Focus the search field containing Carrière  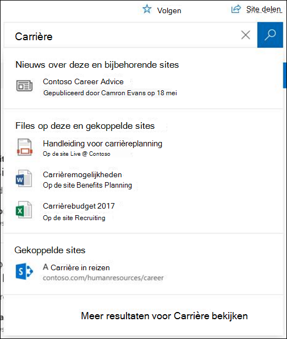click(x=130, y=35)
